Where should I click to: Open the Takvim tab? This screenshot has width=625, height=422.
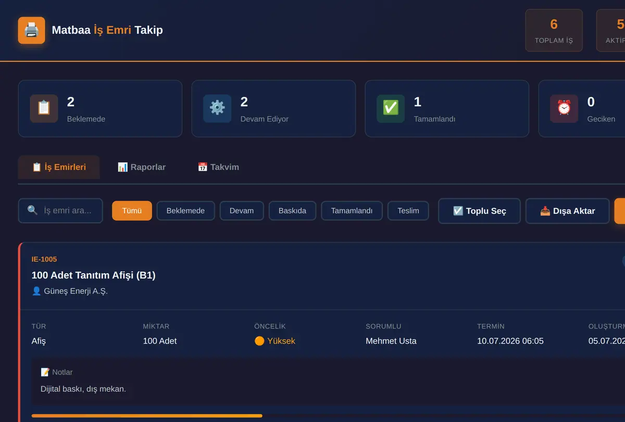pyautogui.click(x=218, y=167)
